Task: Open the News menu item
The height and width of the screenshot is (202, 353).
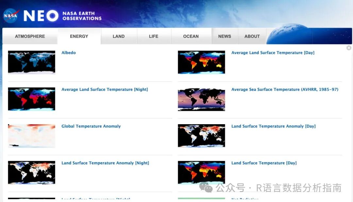Action: click(225, 36)
